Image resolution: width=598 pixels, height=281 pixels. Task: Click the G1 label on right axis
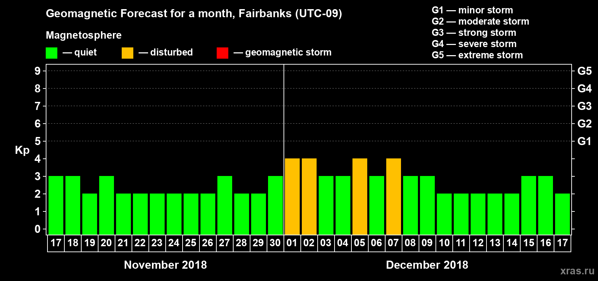[x=585, y=141]
